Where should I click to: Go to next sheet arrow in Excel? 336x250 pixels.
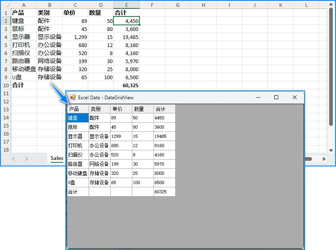click(x=26, y=159)
